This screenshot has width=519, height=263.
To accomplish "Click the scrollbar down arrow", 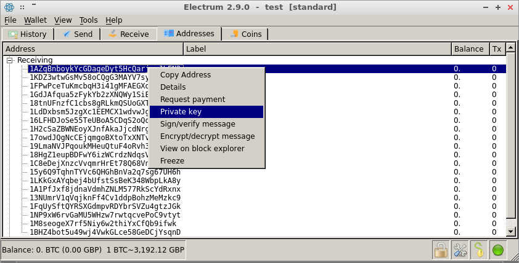I will 511,232.
